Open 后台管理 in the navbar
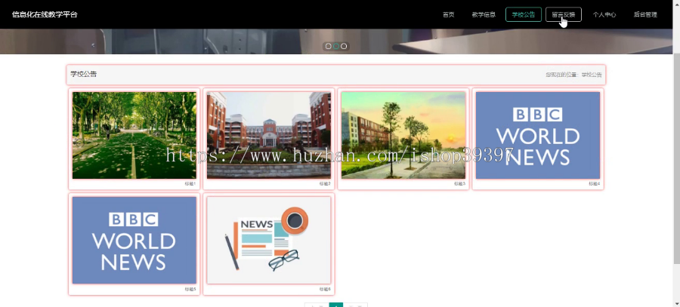This screenshot has width=680, height=307. 645,14
